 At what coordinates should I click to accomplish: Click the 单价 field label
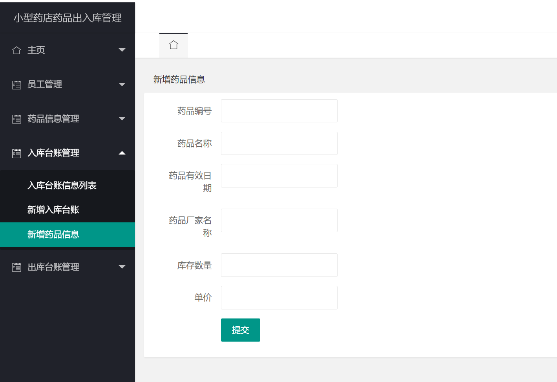[203, 298]
